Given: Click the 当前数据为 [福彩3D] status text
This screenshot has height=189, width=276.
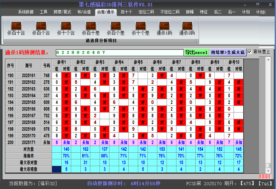Looking at the screenshot, I should (33, 184).
